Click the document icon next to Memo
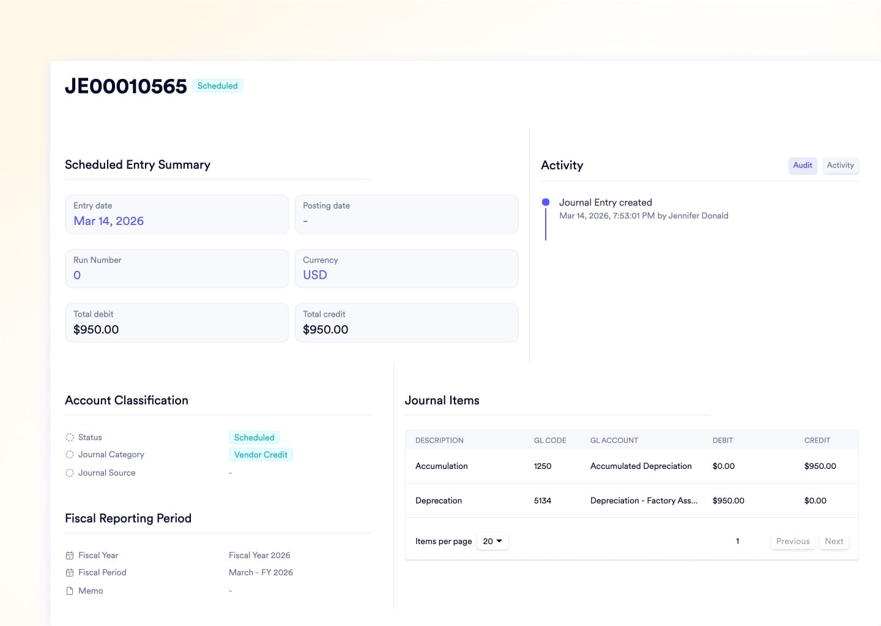 click(69, 591)
